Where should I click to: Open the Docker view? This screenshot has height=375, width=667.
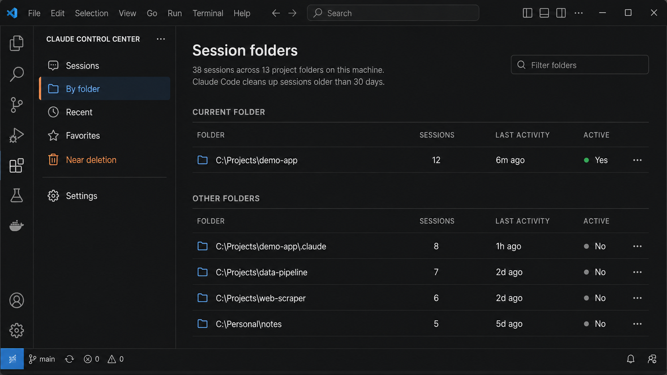click(16, 226)
